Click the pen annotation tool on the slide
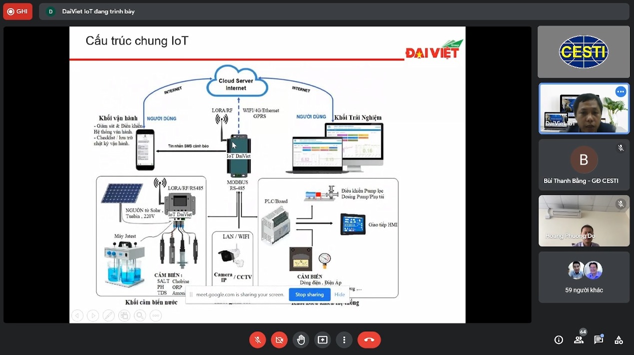The image size is (634, 355). tap(108, 315)
